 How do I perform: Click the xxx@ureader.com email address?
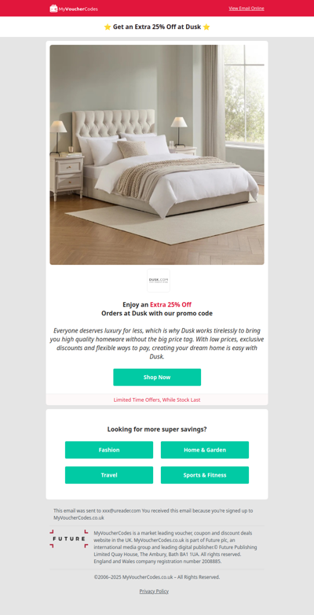(122, 510)
